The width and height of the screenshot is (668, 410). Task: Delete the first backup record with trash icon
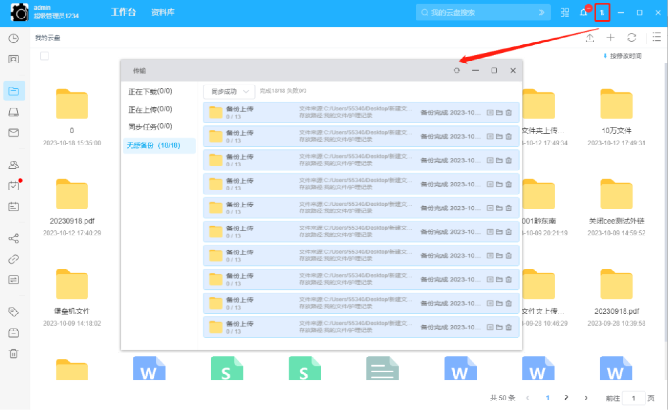pyautogui.click(x=508, y=113)
